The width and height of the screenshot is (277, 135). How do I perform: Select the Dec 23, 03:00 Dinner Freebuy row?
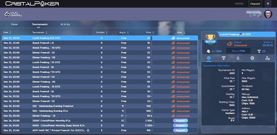tap(100, 58)
